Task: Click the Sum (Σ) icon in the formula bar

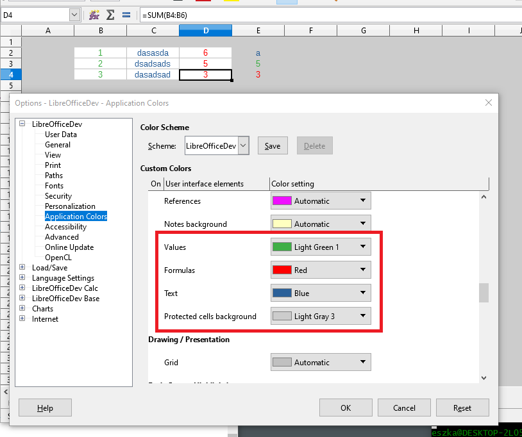Action: pyautogui.click(x=110, y=13)
